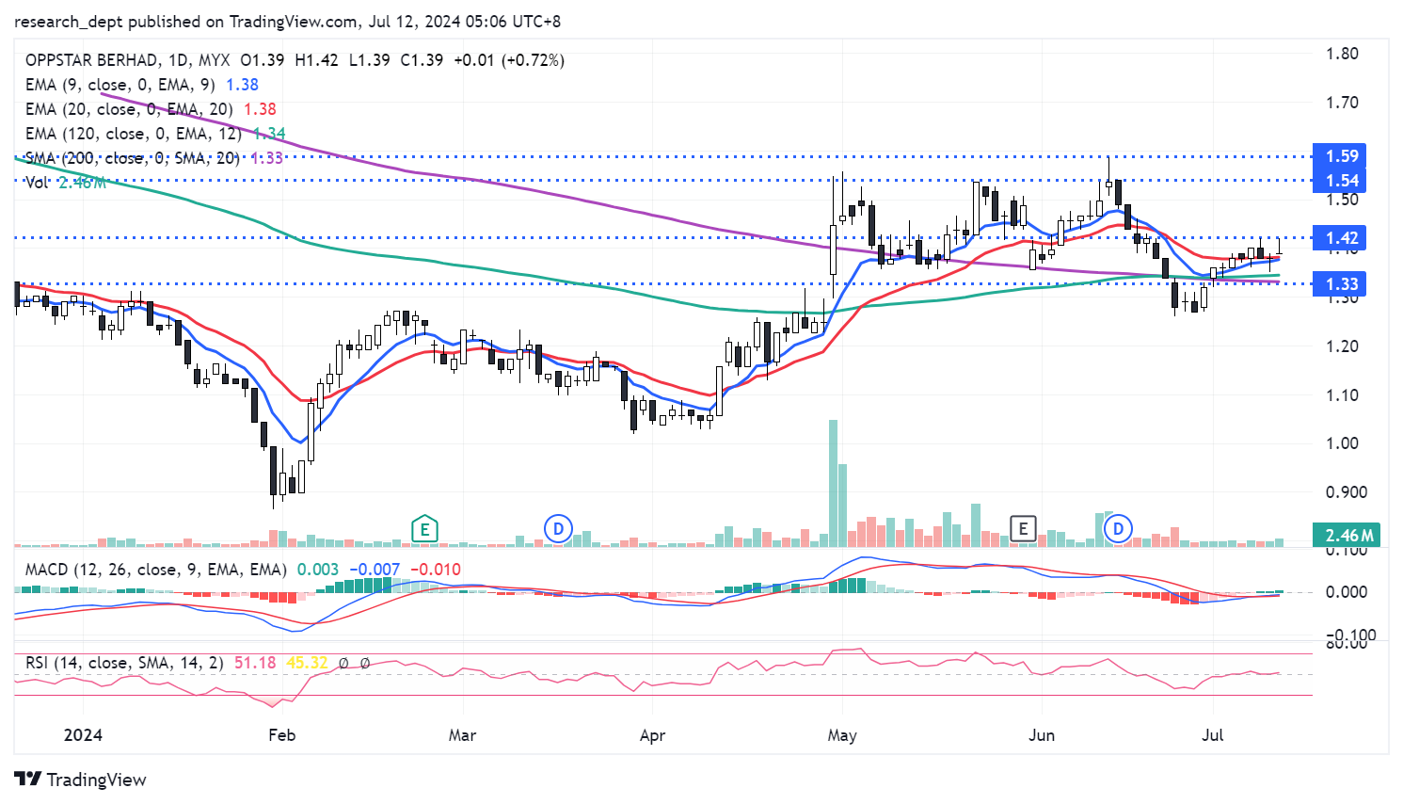Click the Feb label on time axis
1403x804 pixels.
(281, 735)
